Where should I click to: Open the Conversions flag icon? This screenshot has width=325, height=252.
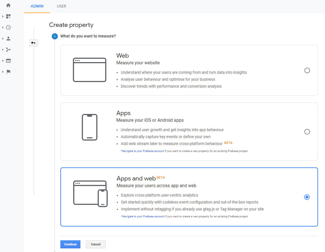[x=8, y=72]
